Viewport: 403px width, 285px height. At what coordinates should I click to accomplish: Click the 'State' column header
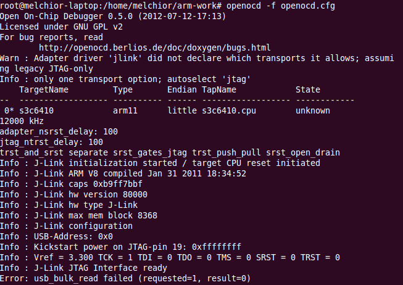click(307, 90)
